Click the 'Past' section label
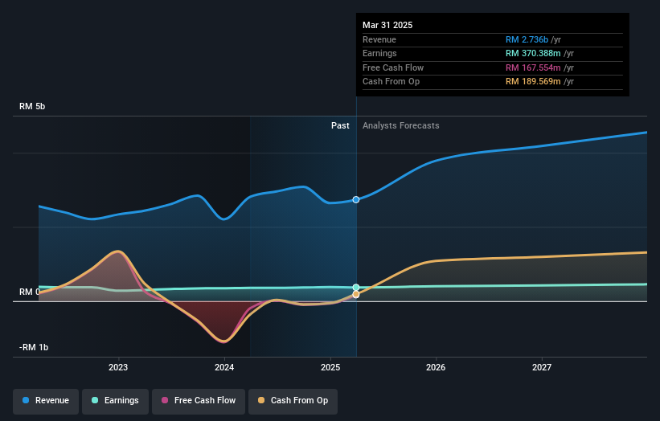This screenshot has height=421, width=660. tap(340, 126)
